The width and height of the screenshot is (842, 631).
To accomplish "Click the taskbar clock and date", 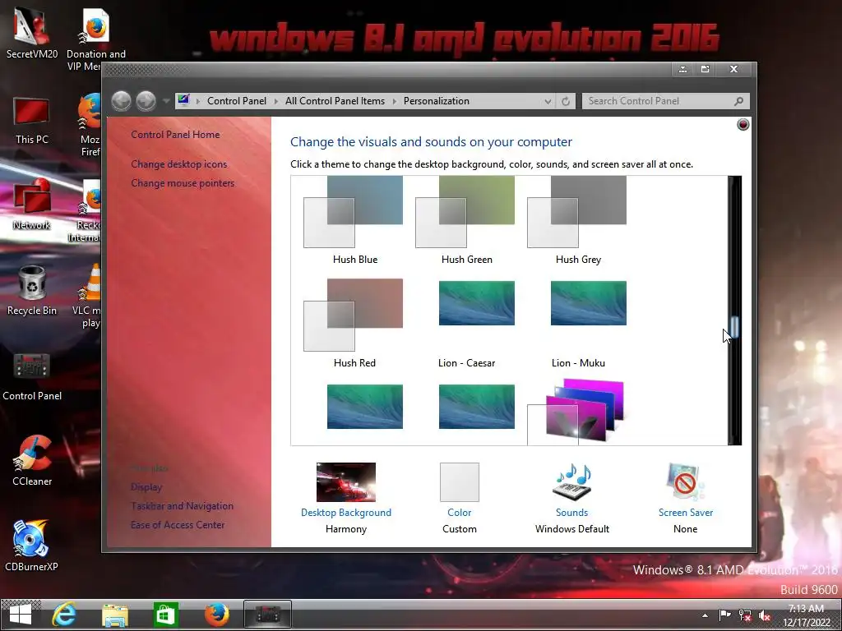I will coord(806,615).
